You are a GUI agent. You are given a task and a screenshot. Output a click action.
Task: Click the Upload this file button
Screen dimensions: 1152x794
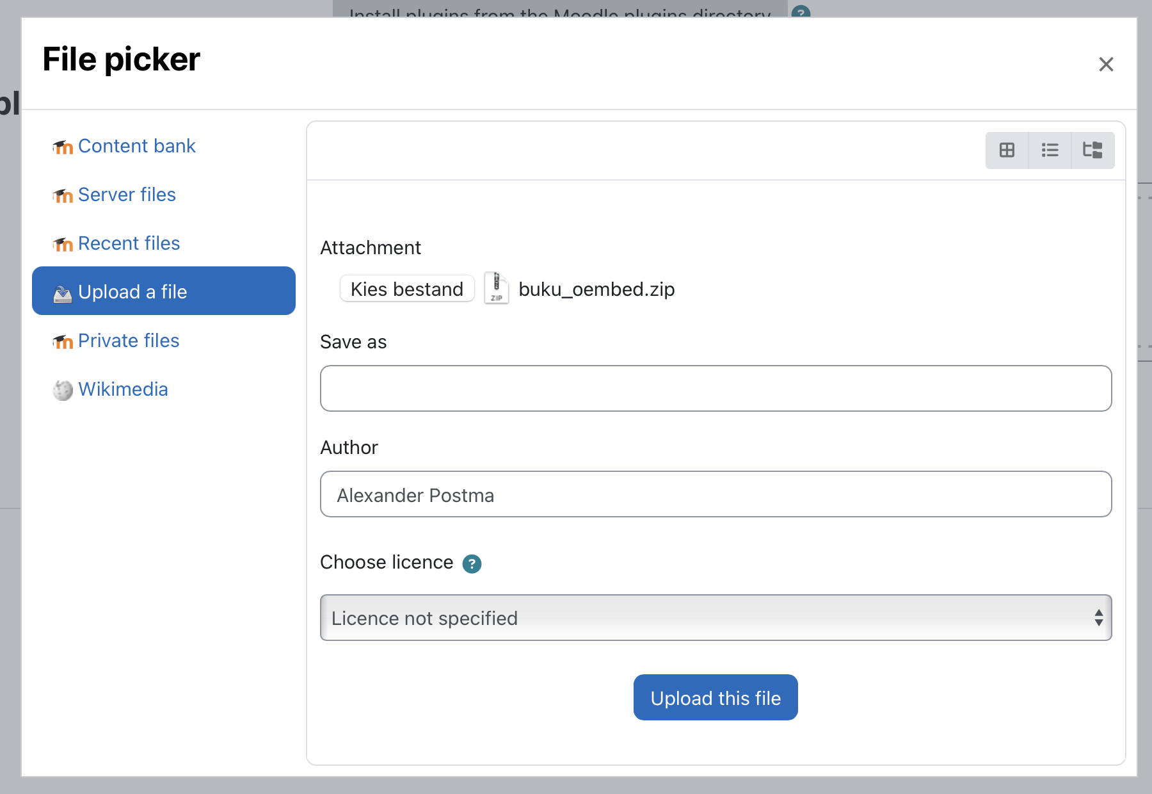click(715, 697)
